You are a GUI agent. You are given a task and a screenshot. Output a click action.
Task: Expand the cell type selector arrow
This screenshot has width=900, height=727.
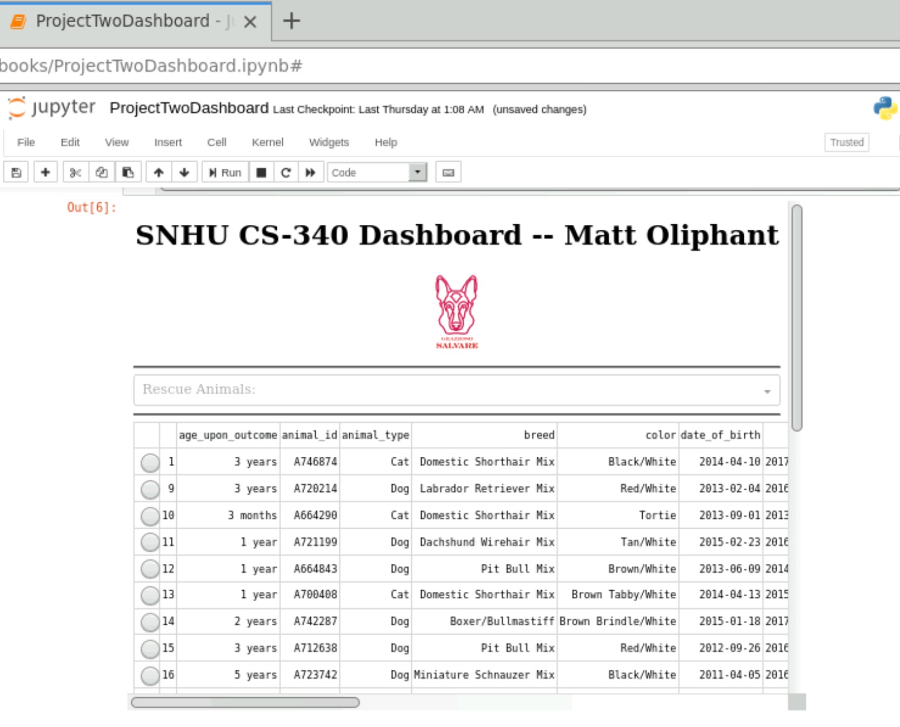pos(417,171)
